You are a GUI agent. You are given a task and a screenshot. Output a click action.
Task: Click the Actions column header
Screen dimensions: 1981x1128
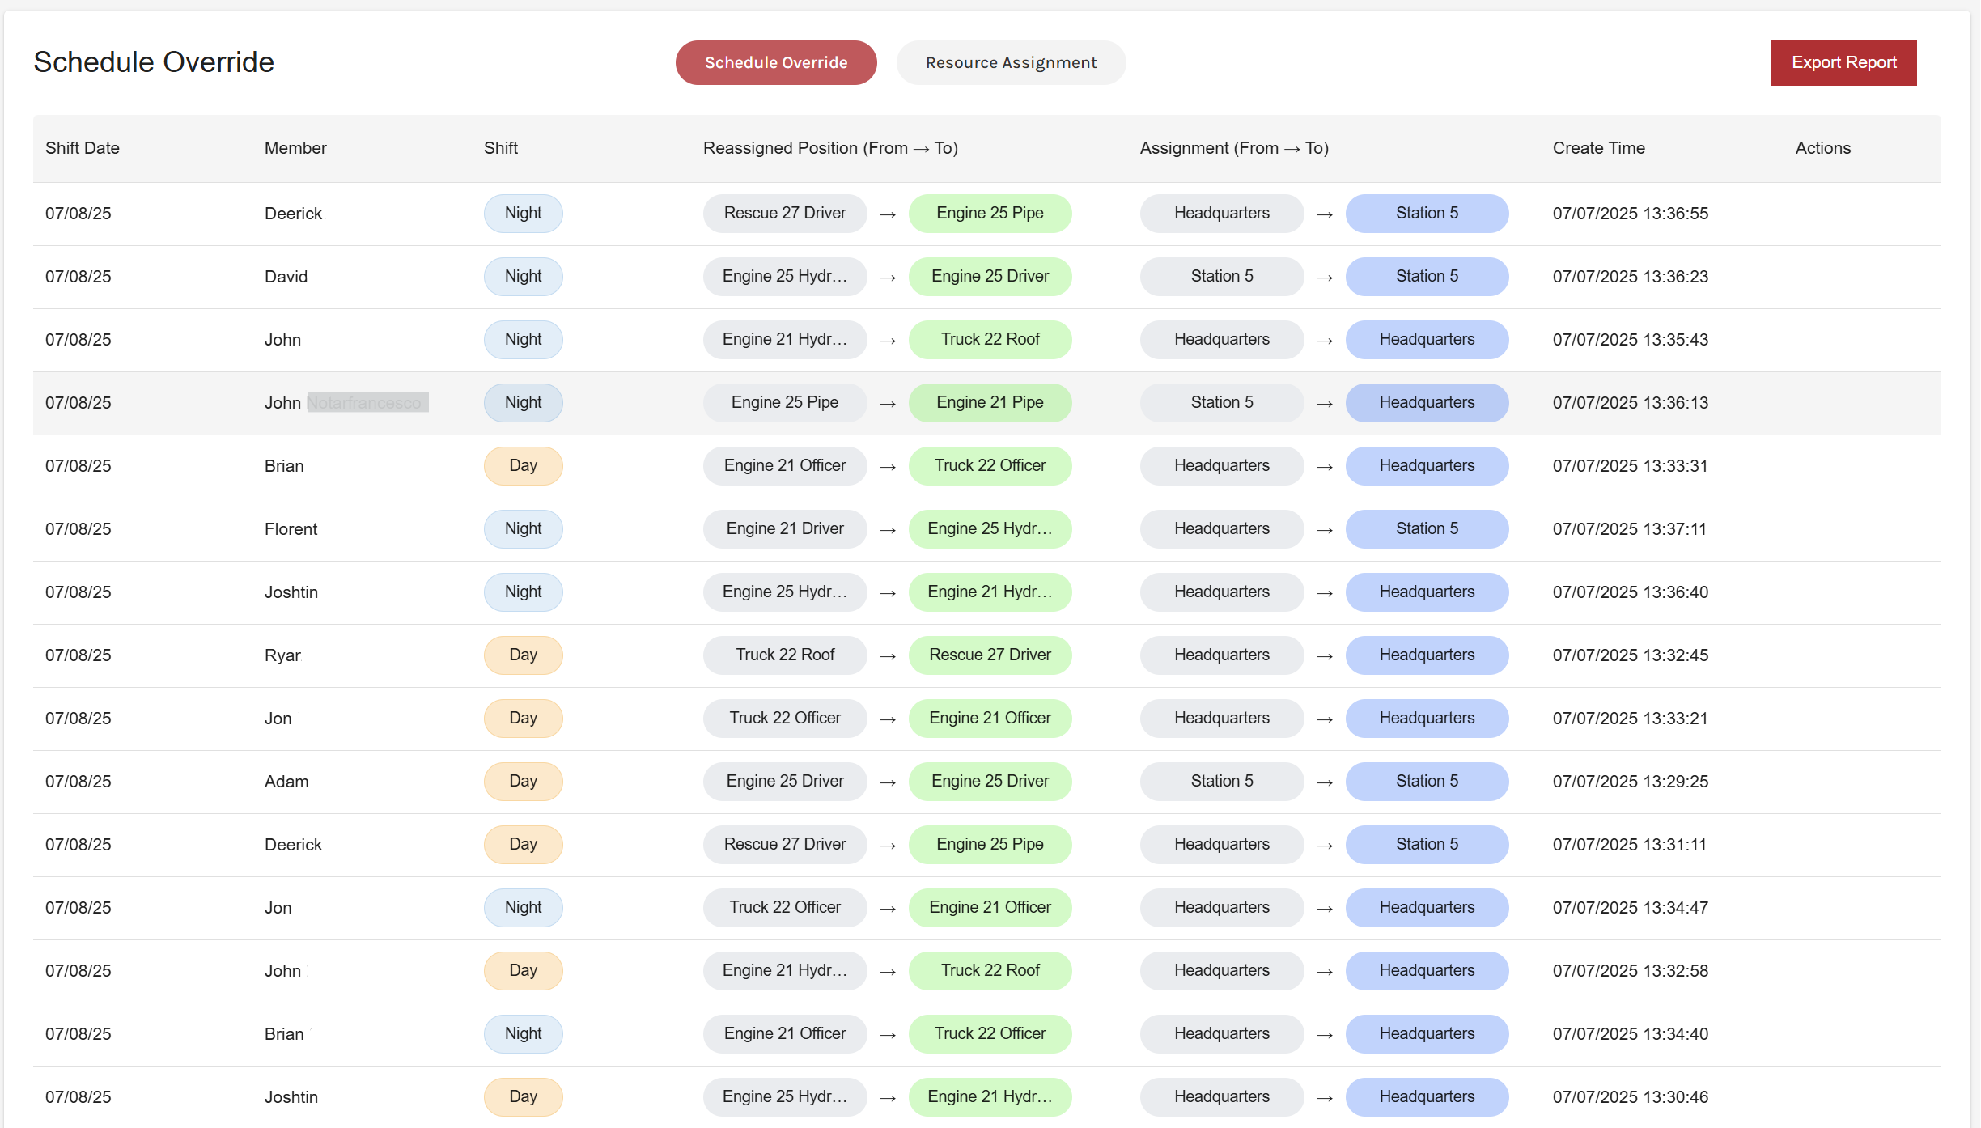click(x=1822, y=148)
